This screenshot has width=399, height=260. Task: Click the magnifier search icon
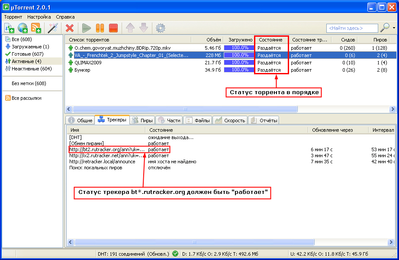[384, 27]
